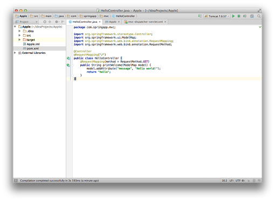The image size is (275, 201).
Task: Click the Make Project icon beside Tomcat selector
Action: 200,16
